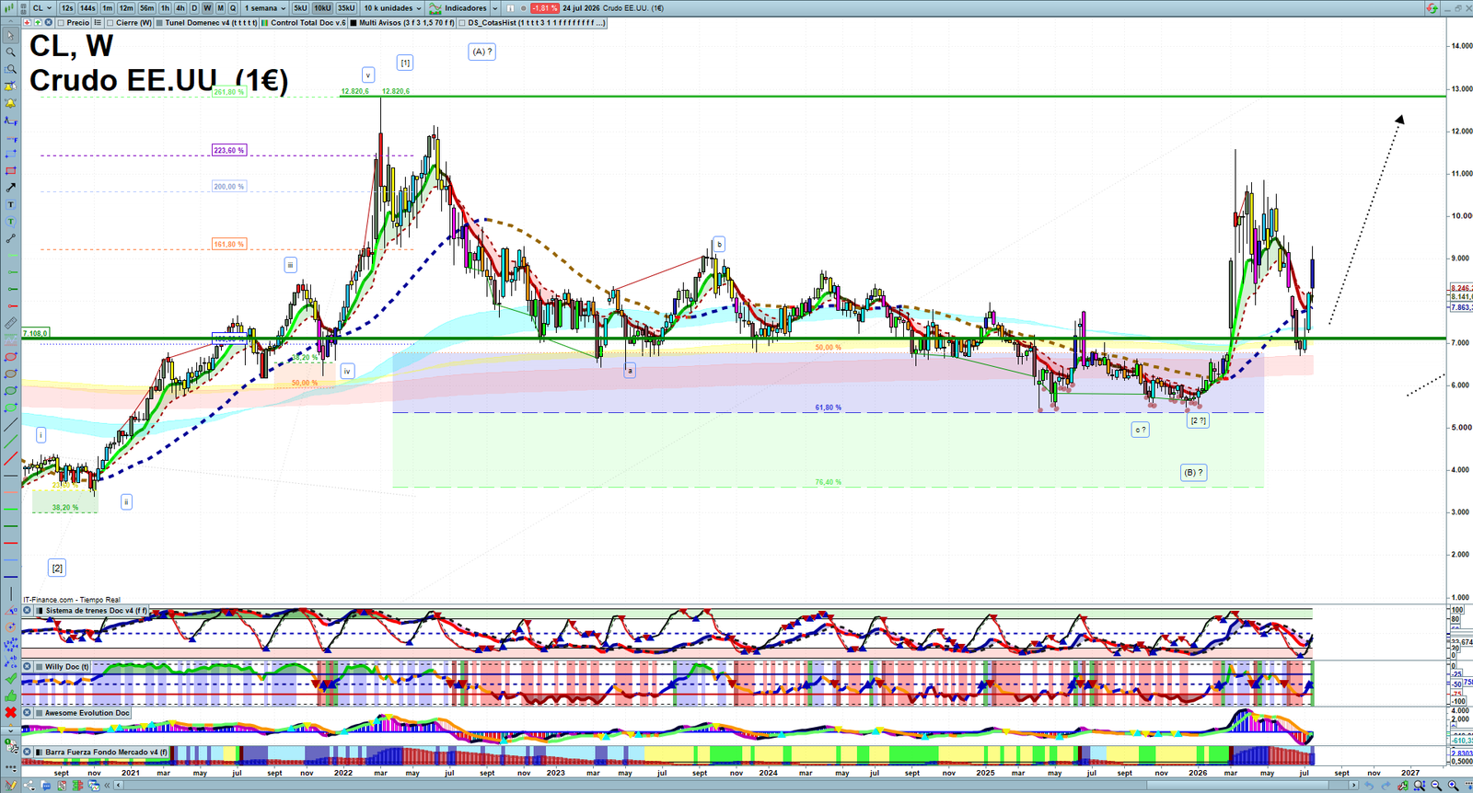Select the black arrow drawing tool
Viewport: 1473px width, 793px height.
pos(11,188)
